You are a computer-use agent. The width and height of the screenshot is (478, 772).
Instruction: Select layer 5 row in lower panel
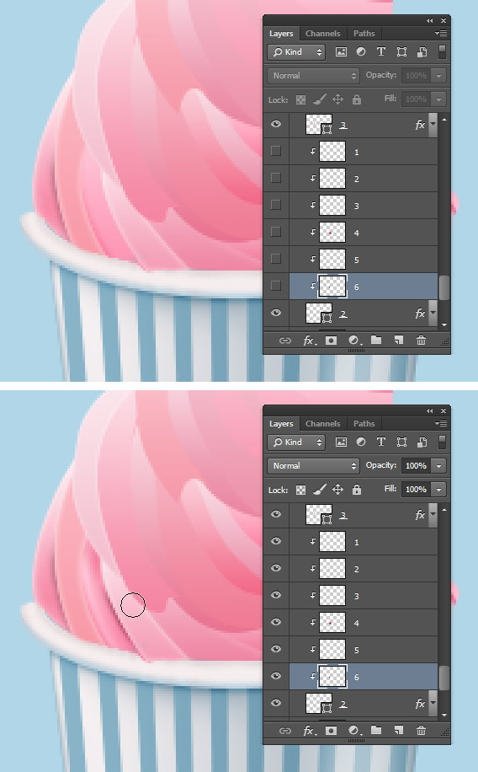click(x=364, y=650)
